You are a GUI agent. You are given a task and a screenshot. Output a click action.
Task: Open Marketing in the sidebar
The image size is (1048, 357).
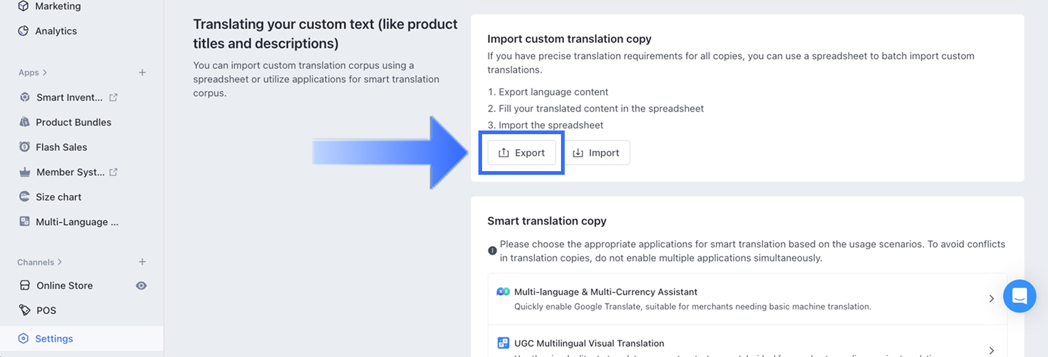coord(57,6)
